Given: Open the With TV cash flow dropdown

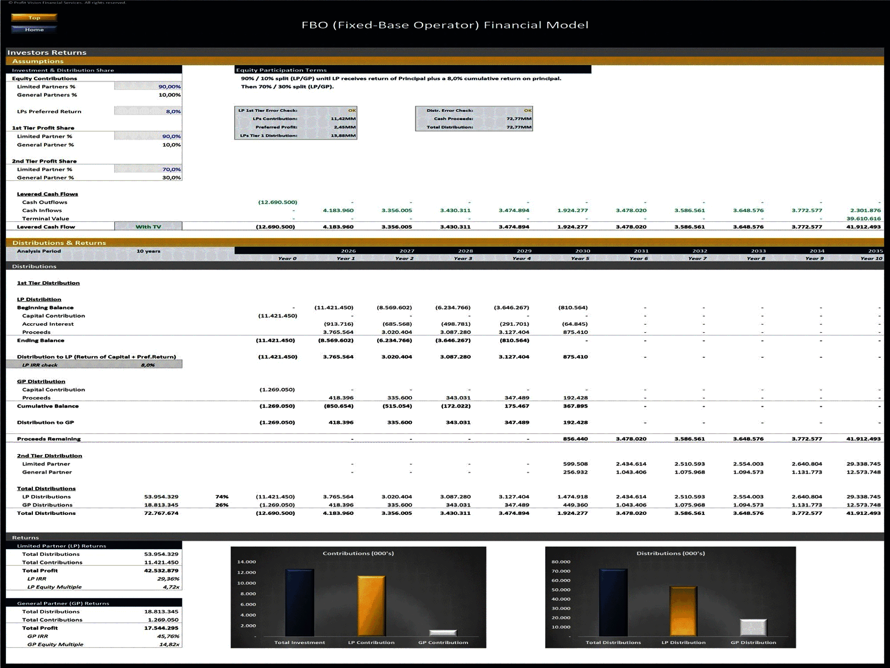Looking at the screenshot, I should pos(148,226).
